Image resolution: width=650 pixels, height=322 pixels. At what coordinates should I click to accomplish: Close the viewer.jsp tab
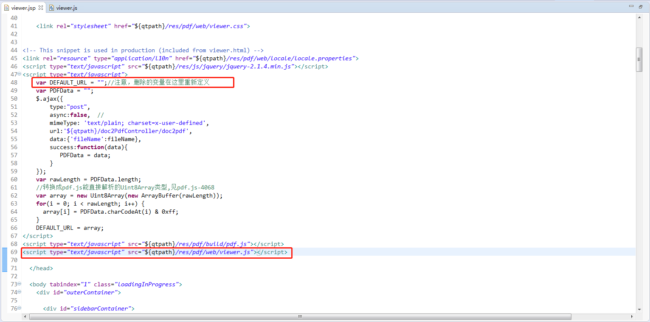point(41,8)
